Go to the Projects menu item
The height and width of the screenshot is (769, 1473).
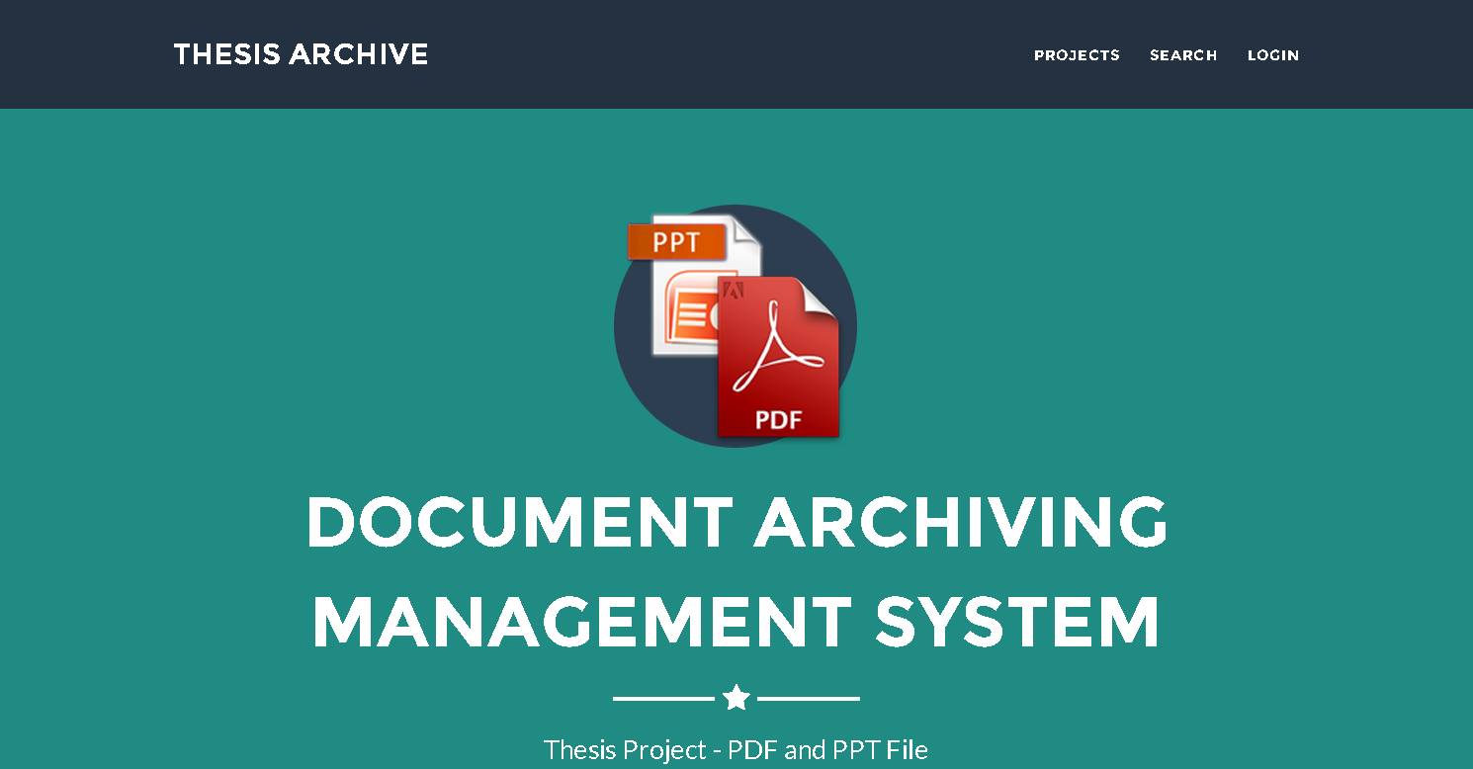(1077, 55)
